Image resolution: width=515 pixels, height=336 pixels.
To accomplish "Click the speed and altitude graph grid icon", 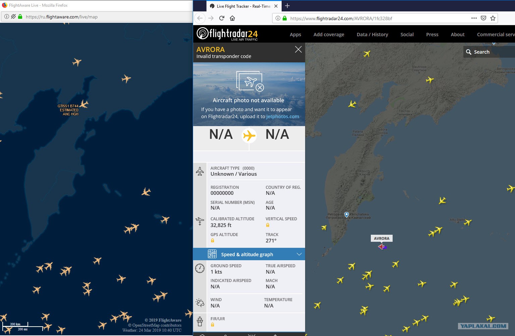I will [x=212, y=254].
